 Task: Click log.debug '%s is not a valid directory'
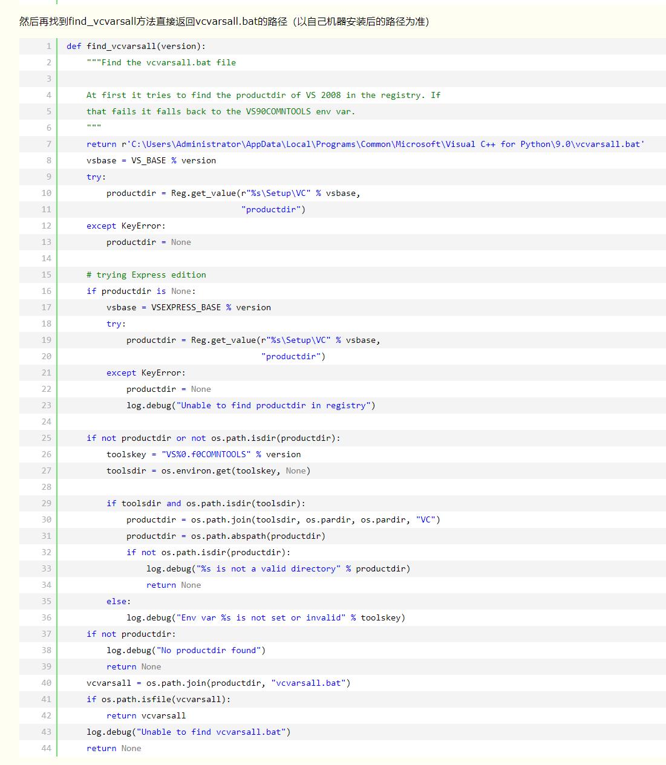[x=278, y=568]
